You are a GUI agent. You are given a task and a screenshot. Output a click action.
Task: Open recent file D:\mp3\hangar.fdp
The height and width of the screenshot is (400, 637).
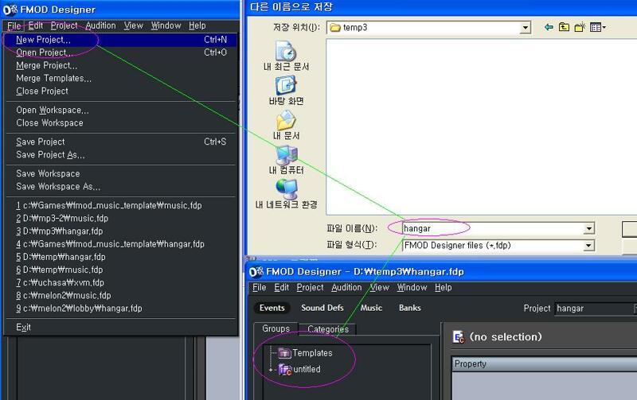[121, 231]
